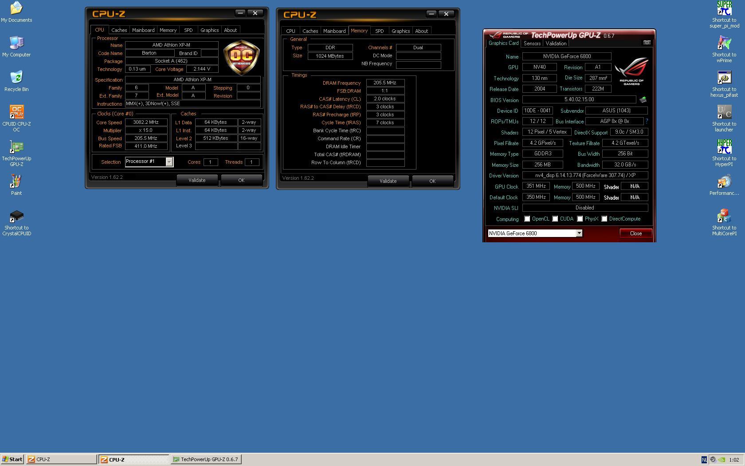Open Recycle Bin desktop icon
Image resolution: width=745 pixels, height=466 pixels.
click(x=16, y=81)
